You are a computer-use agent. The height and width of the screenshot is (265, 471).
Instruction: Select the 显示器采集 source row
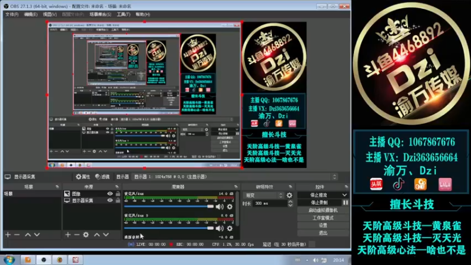92,200
